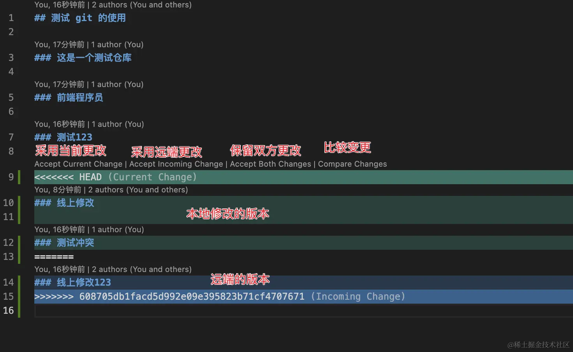Place cursor in empty line 16

pos(304,311)
